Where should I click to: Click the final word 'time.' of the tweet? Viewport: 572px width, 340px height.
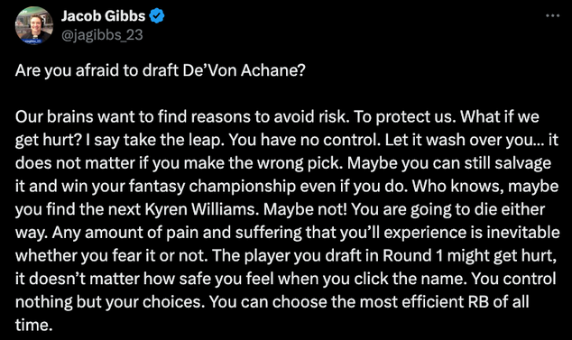point(33,326)
